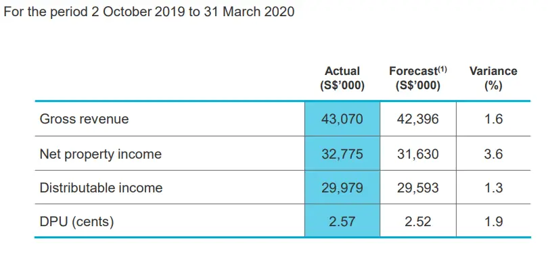The image size is (548, 266).
Task: Click the Gross revenue actual value 43,070
Action: [342, 119]
